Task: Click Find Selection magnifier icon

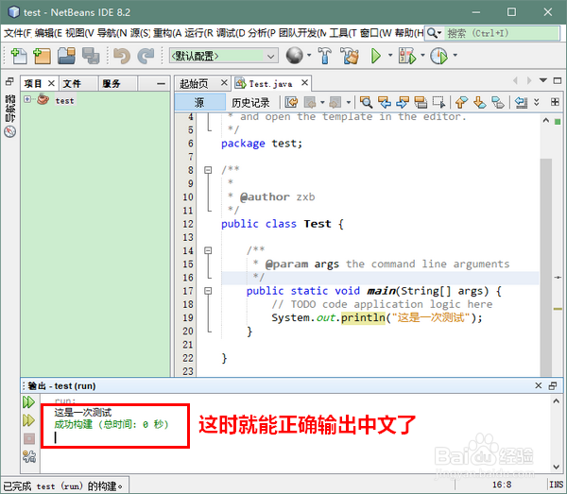Action: (x=366, y=103)
